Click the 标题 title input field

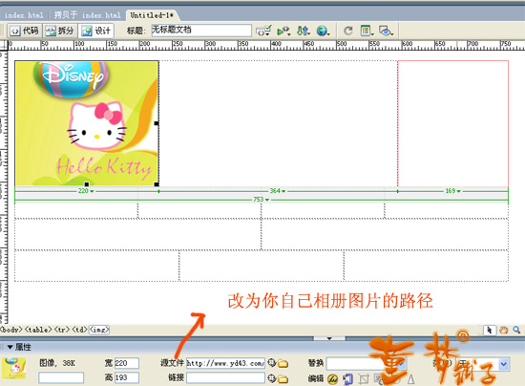(x=201, y=31)
